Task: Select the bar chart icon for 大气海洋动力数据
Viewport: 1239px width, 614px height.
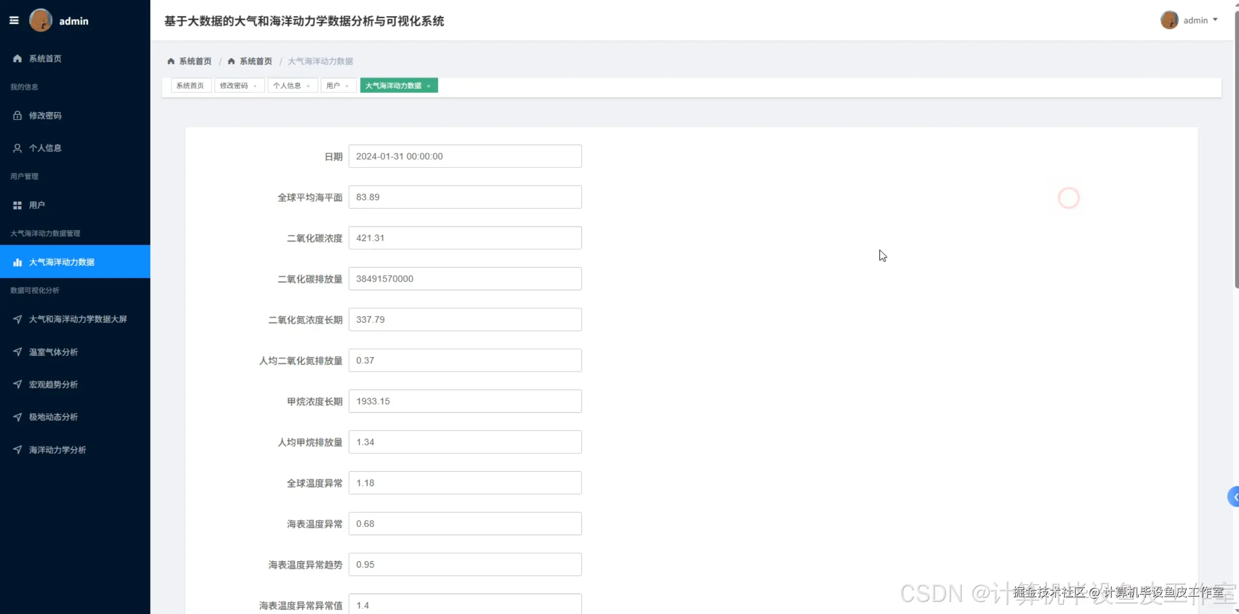Action: 17,262
